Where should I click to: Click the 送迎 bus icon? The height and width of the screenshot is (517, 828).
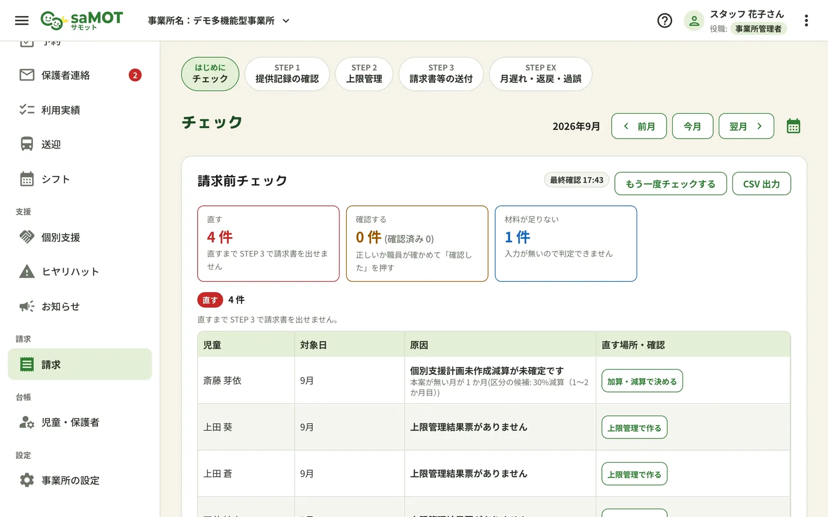pyautogui.click(x=27, y=144)
